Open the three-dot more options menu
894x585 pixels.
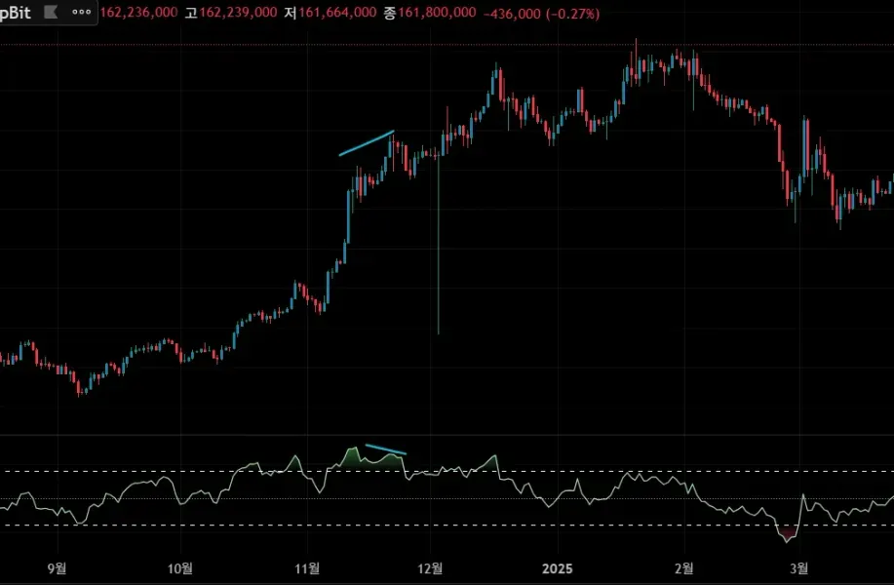click(x=82, y=12)
